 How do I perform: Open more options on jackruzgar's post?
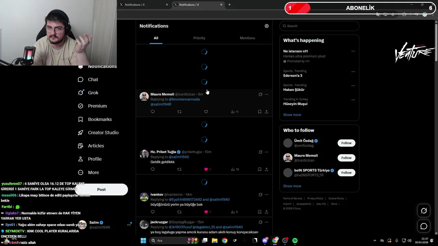pos(267,222)
